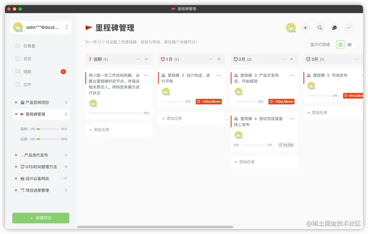Image resolution: width=368 pixels, height=234 pixels.
Task: Add task via plus in 2月 column header
Action: pos(291,59)
